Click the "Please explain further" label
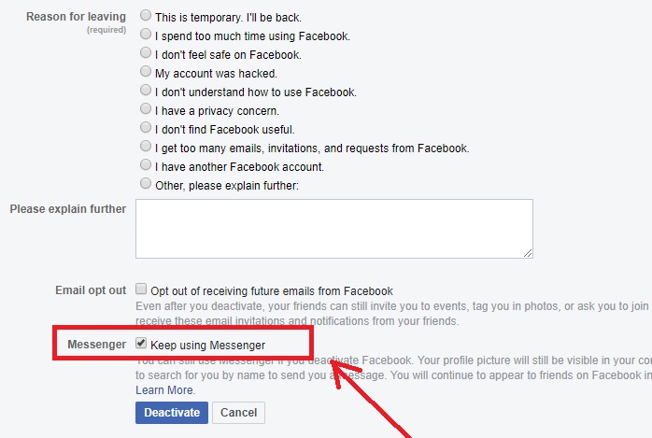 tap(67, 208)
